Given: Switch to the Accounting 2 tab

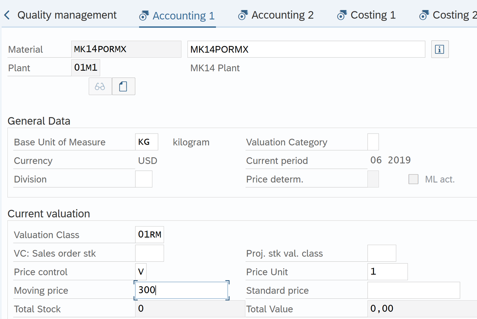Looking at the screenshot, I should click(282, 15).
